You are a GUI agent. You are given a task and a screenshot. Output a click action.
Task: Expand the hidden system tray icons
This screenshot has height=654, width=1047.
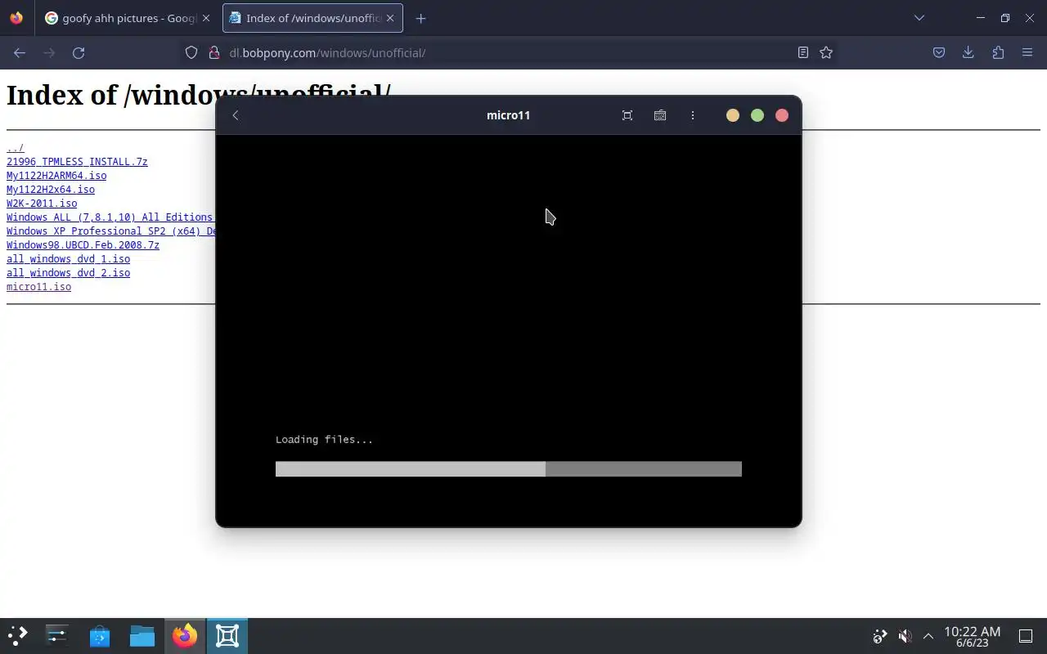coord(928,636)
